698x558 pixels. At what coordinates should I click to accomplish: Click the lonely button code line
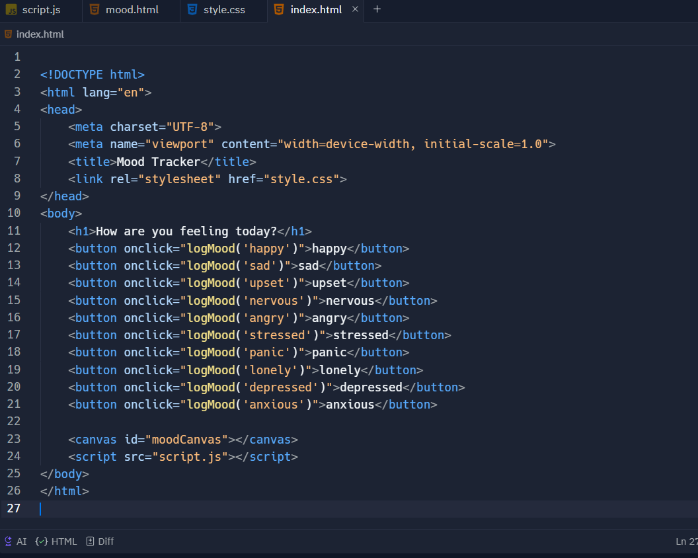(x=246, y=370)
